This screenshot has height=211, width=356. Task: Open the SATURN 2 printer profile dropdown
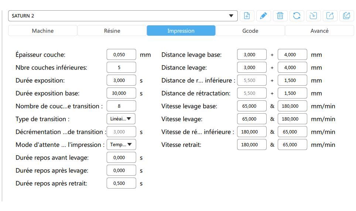(123, 16)
